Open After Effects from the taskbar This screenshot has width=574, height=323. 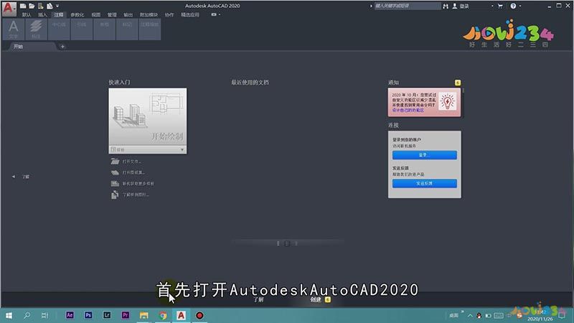pyautogui.click(x=70, y=315)
